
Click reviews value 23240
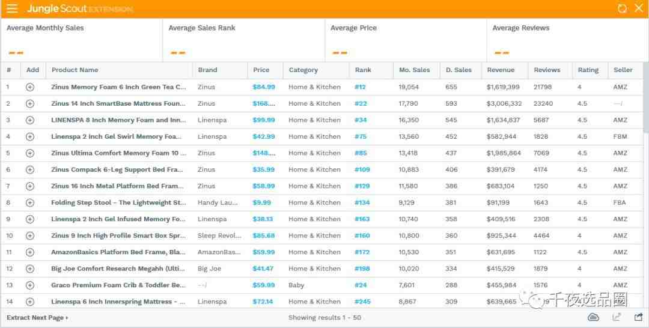pyautogui.click(x=543, y=104)
